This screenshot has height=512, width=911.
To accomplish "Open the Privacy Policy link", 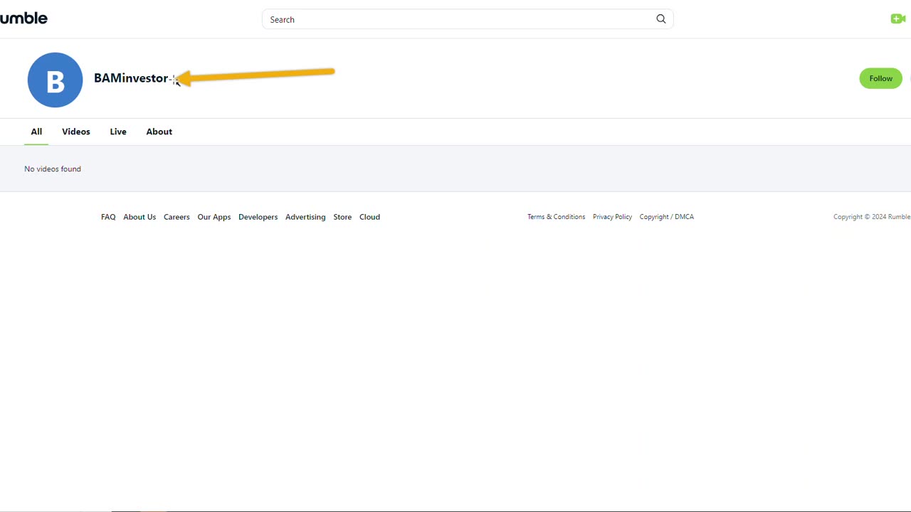I will click(x=612, y=217).
